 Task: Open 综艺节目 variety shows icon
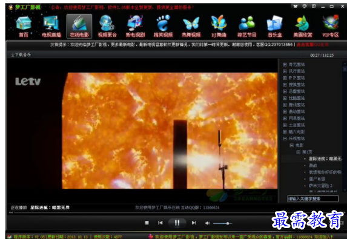[x=246, y=26]
